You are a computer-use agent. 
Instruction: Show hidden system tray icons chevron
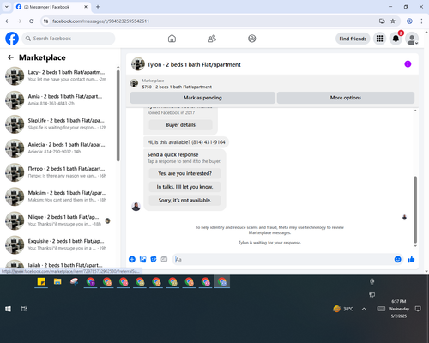[x=364, y=309]
